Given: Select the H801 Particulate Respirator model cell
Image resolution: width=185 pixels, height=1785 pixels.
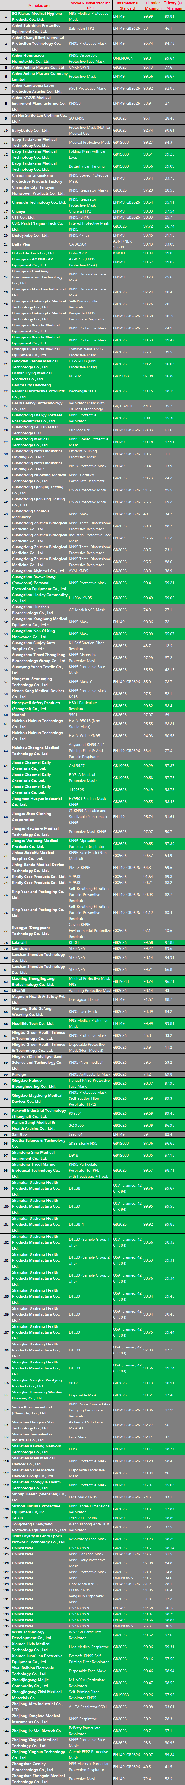Looking at the screenshot, I should click(90, 706).
